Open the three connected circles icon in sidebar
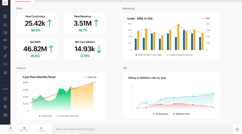242x134 pixels. tap(5, 48)
